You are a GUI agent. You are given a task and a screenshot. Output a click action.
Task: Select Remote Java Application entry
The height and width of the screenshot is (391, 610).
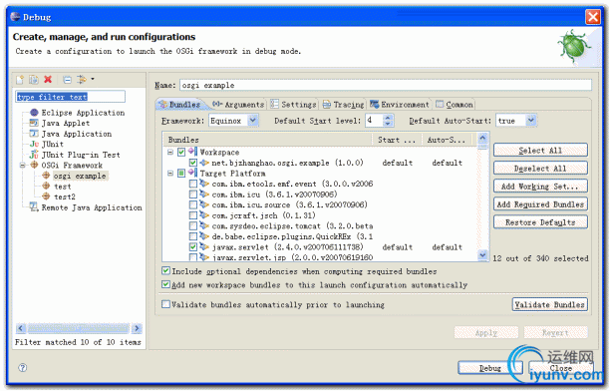(x=92, y=207)
